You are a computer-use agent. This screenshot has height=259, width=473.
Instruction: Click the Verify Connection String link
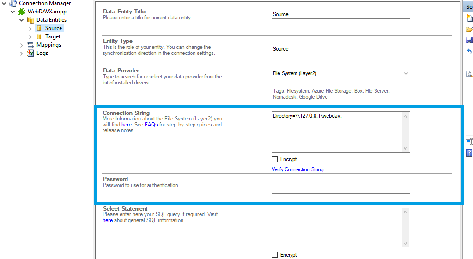click(297, 169)
